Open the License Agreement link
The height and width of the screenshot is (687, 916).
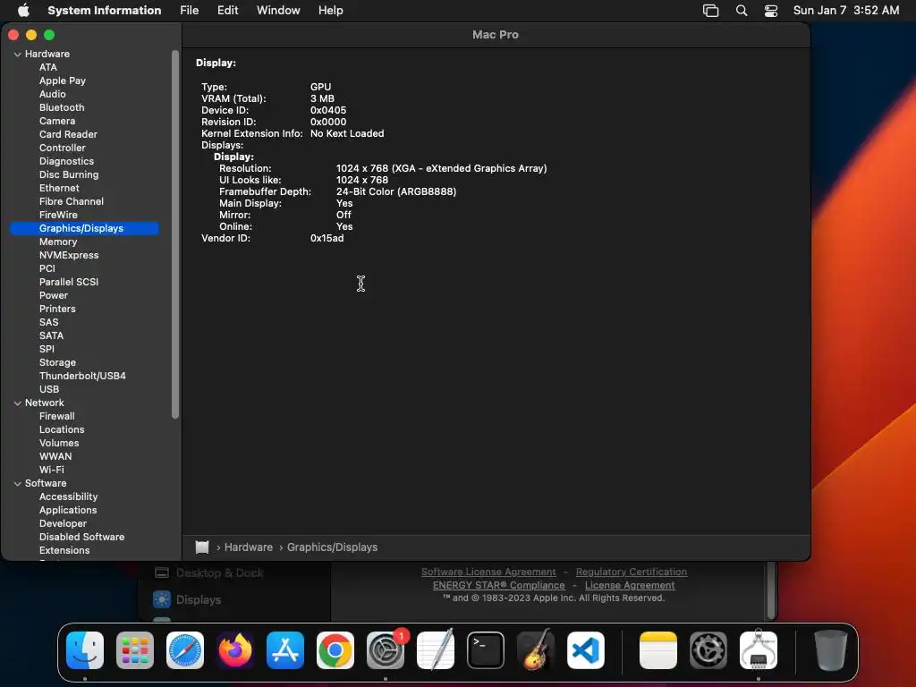coord(630,585)
